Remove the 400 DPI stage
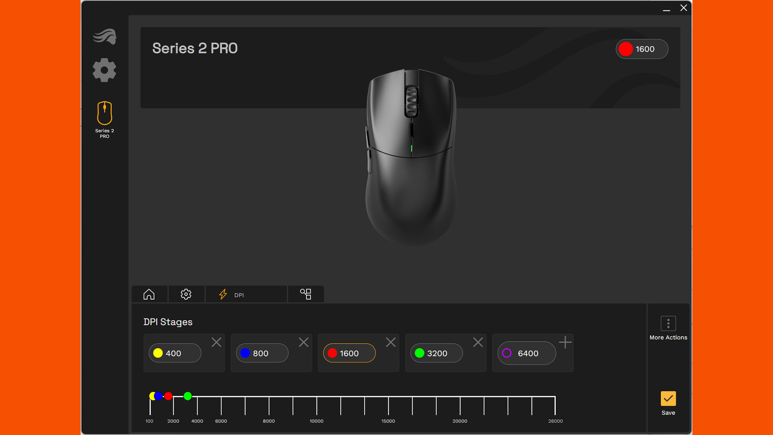 click(x=216, y=342)
